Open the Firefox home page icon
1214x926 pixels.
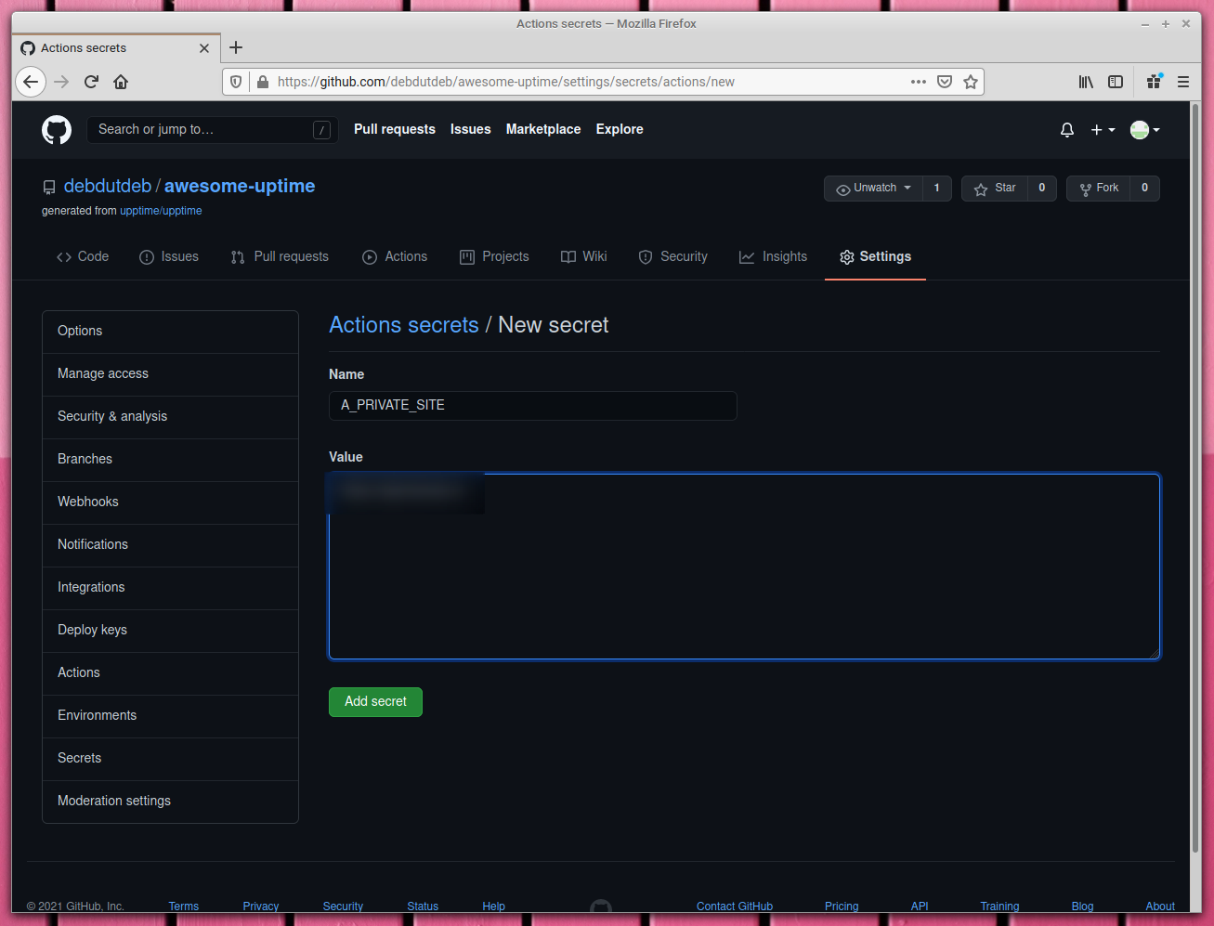tap(121, 82)
